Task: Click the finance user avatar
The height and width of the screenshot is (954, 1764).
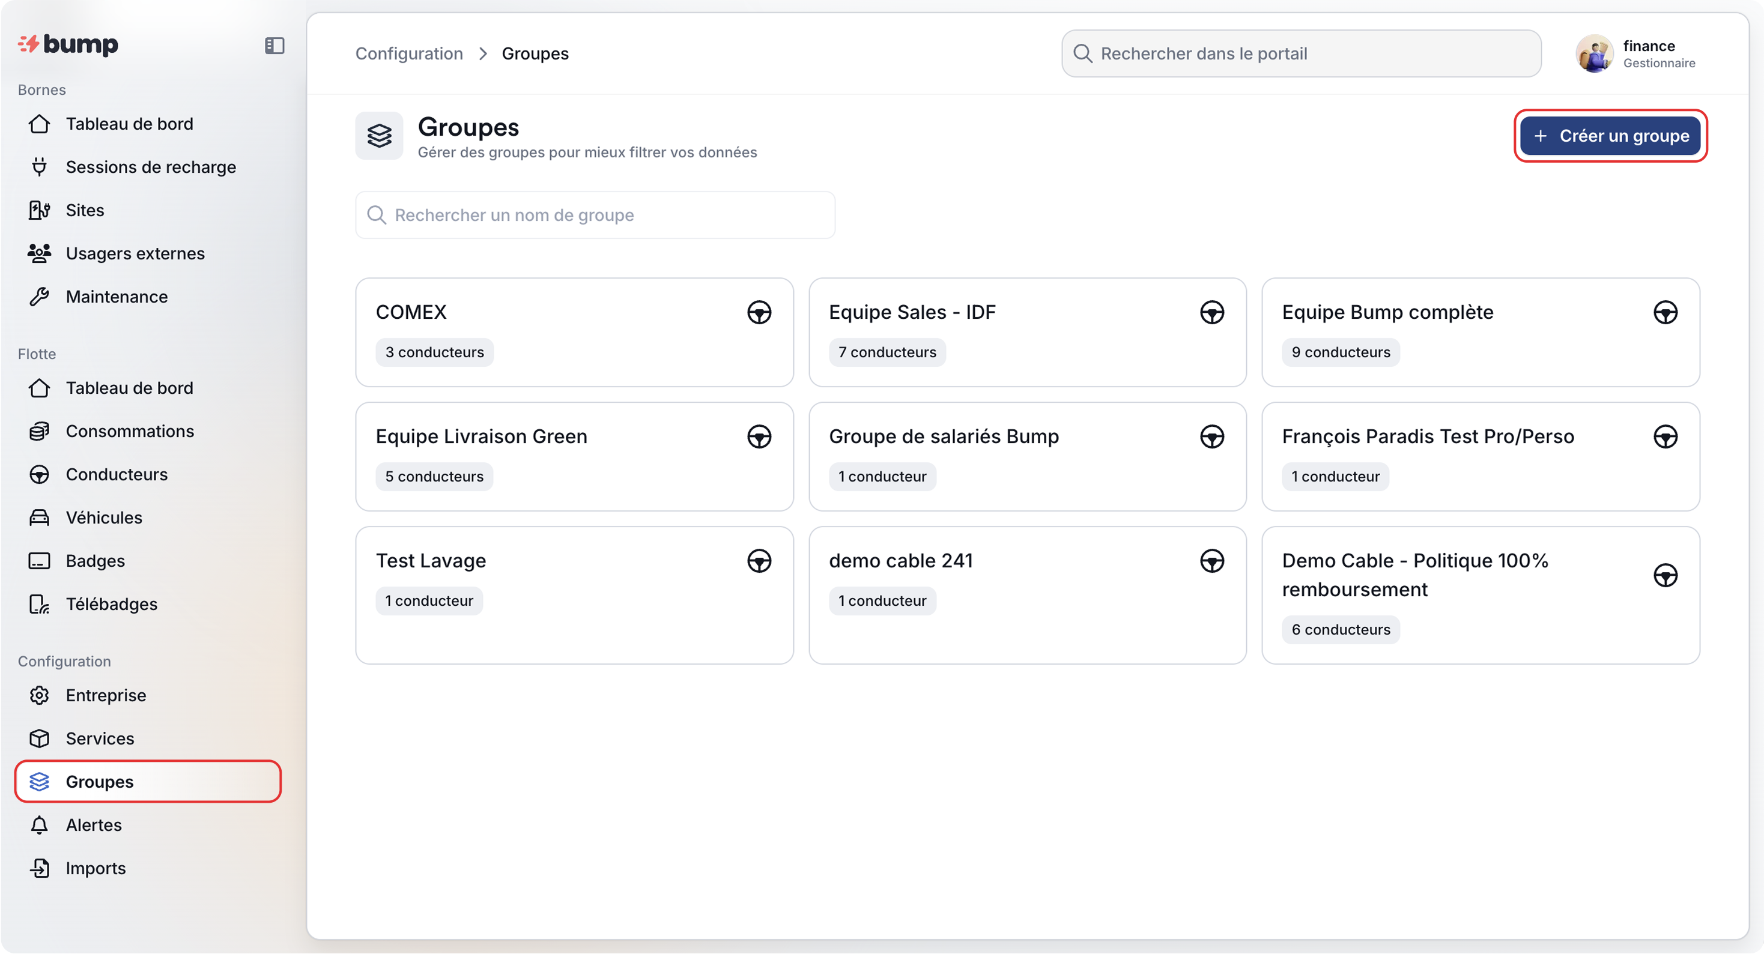Action: pyautogui.click(x=1594, y=53)
